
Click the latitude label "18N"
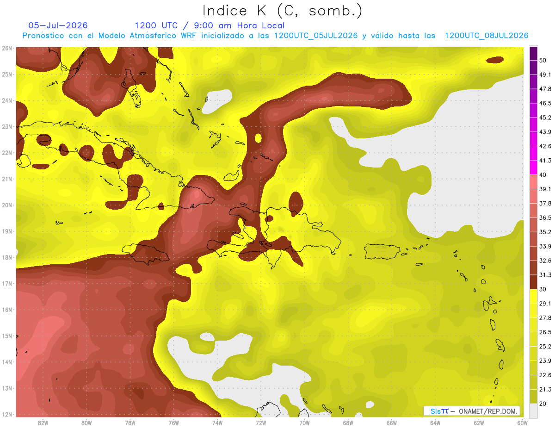pyautogui.click(x=6, y=257)
